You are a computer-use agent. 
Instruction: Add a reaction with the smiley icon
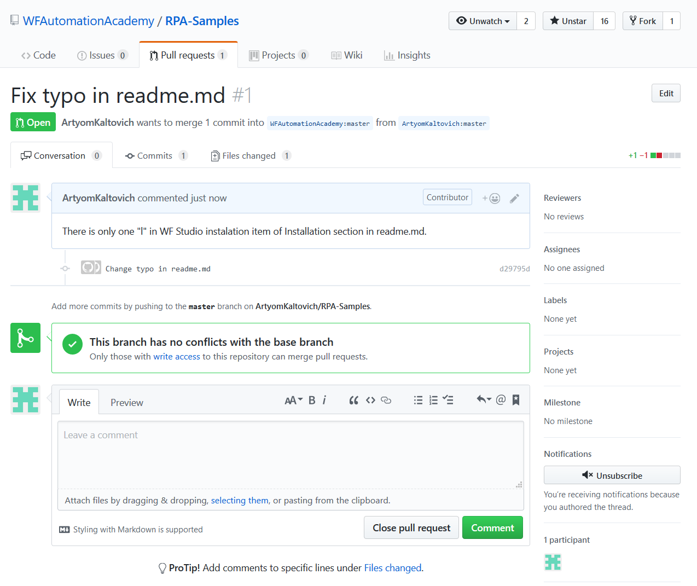point(491,198)
